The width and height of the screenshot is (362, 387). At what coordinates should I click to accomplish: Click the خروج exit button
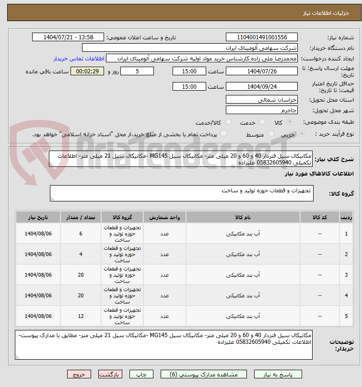[x=79, y=375]
